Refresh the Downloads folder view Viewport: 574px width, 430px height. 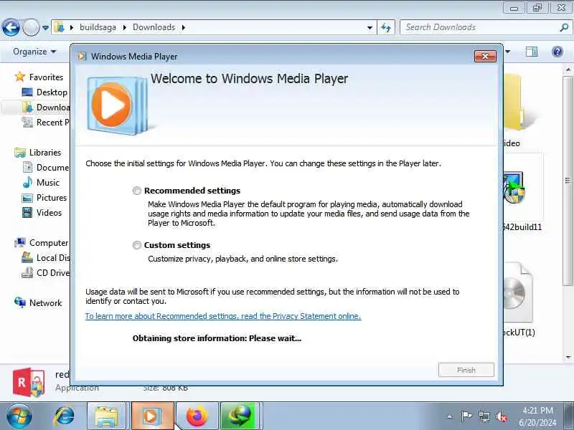[386, 27]
